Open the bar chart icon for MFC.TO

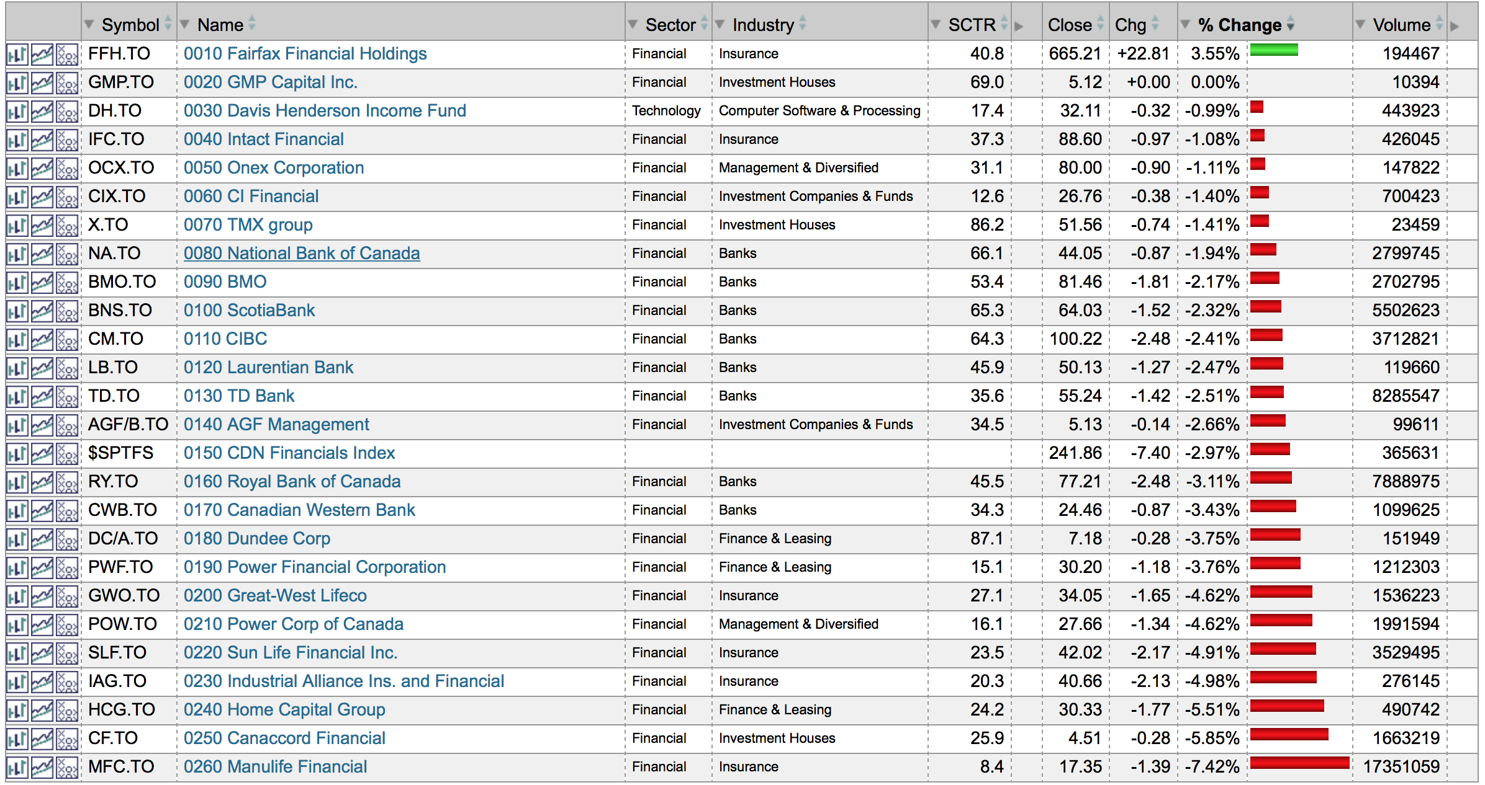coord(17,768)
